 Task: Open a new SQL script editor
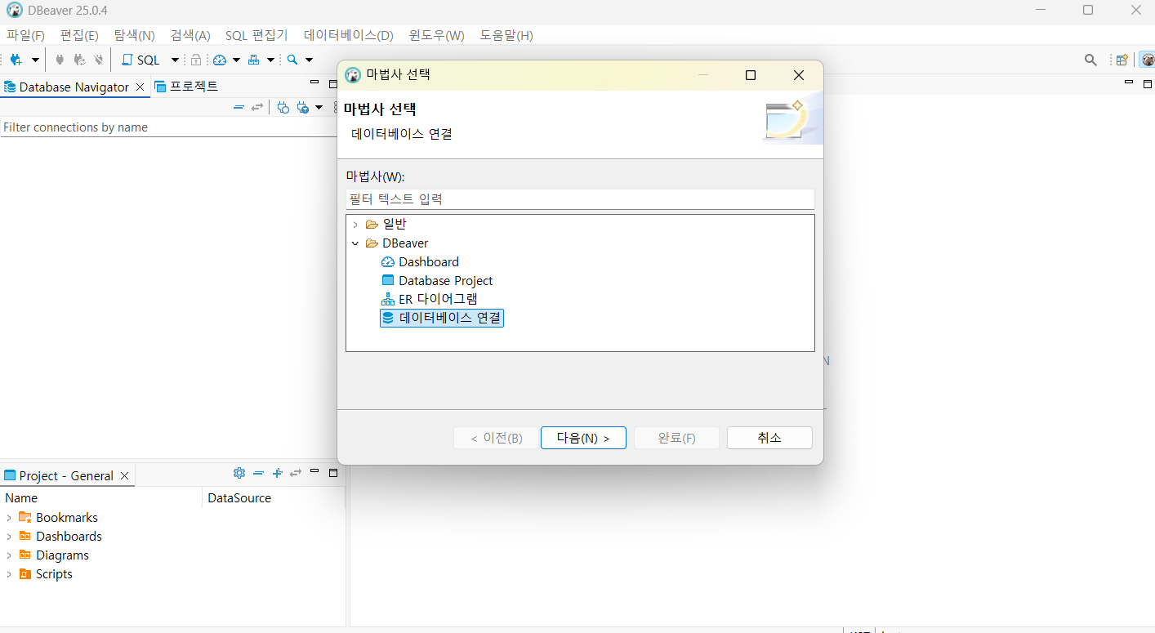[x=140, y=60]
